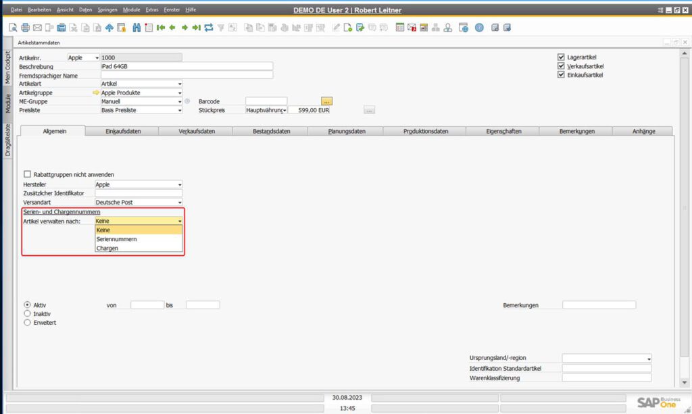This screenshot has height=414, width=692.
Task: Choose Chargen from the open list
Action: click(139, 249)
